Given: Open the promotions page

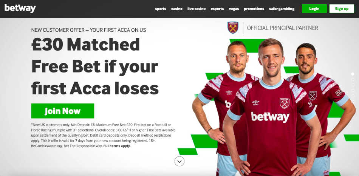Looking at the screenshot, I should 254,9.
